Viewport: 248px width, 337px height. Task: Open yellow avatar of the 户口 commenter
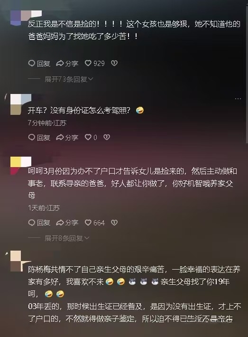(21, 166)
